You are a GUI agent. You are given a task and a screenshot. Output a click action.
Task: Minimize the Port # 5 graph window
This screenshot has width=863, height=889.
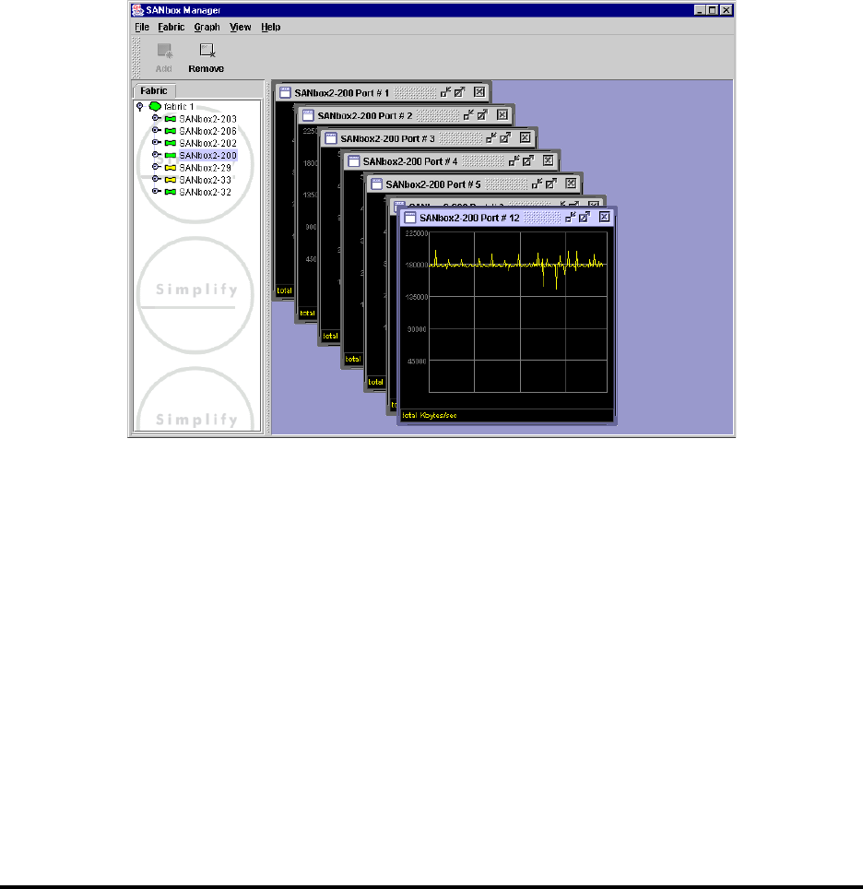point(537,184)
